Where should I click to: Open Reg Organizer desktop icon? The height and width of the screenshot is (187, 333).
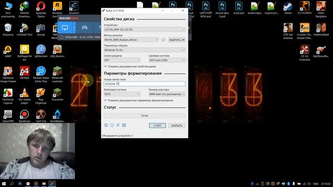[41, 96]
